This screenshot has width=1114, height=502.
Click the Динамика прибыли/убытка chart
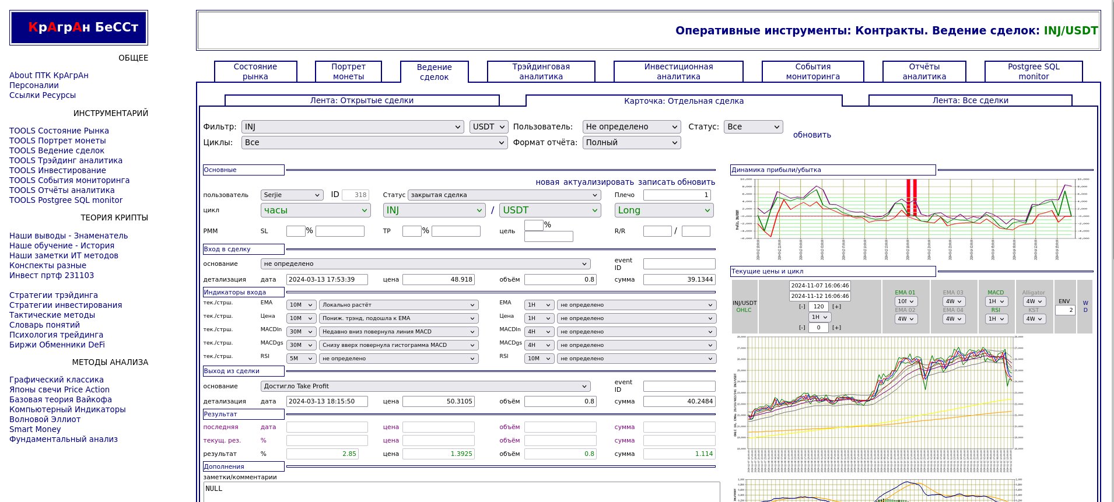[x=911, y=211]
